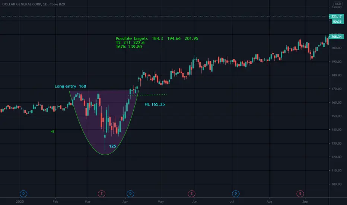Click the 190.00 price axis label

tap(336, 61)
